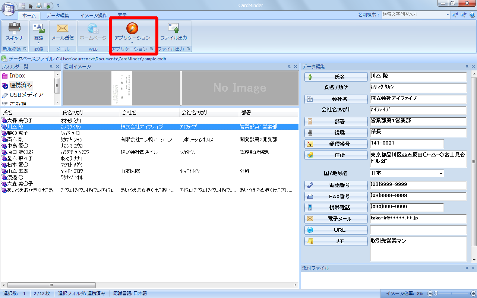
Task: Click the ホームページ globe icon
Action: (93, 28)
